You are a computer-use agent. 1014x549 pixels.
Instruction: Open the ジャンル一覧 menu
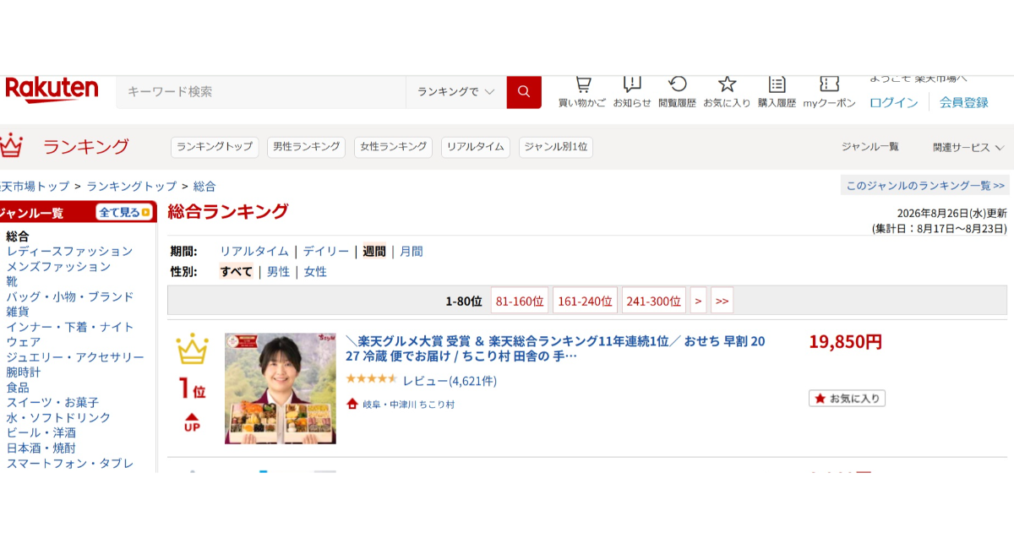coord(870,147)
